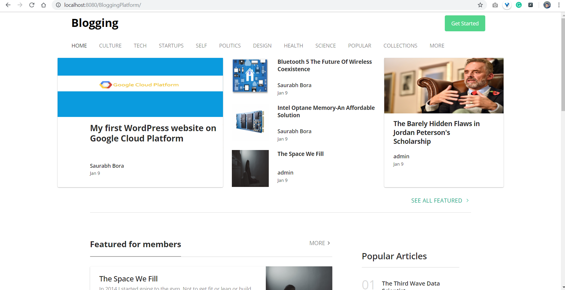The height and width of the screenshot is (290, 565).
Task: Go back using the browser back arrow
Action: (8, 5)
